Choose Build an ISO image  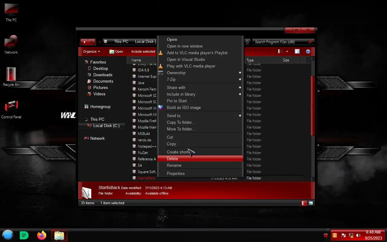pos(200,107)
